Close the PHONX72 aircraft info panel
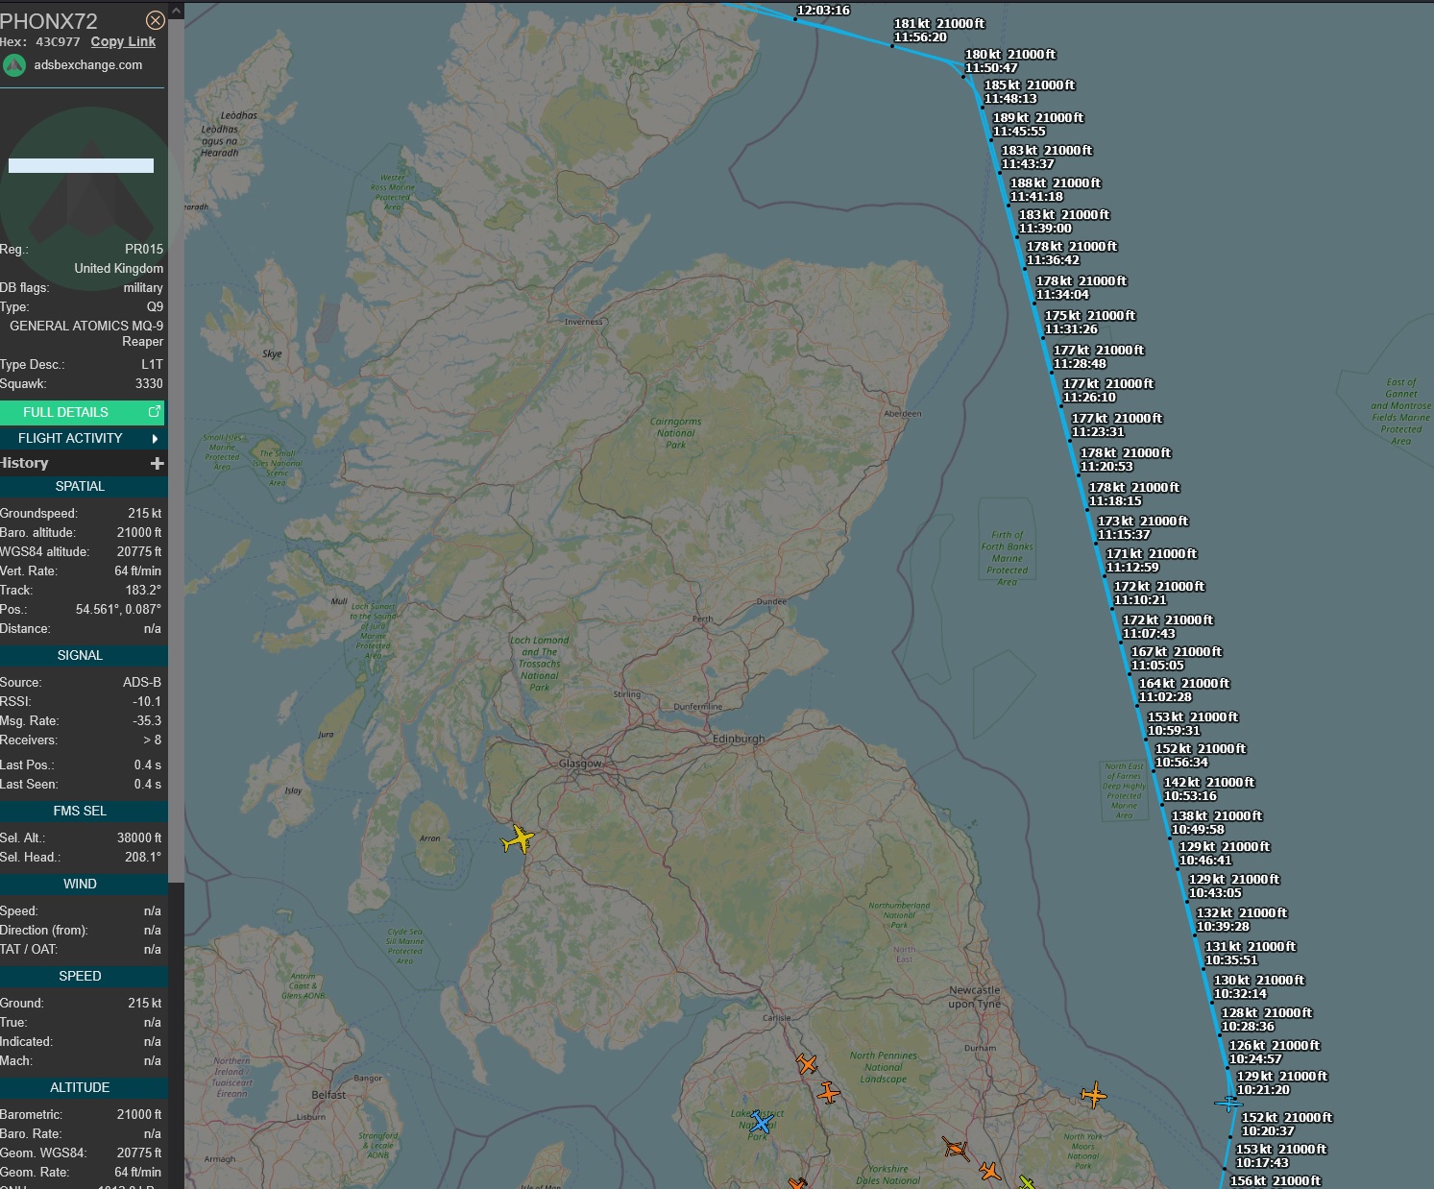1434x1189 pixels. 155,20
